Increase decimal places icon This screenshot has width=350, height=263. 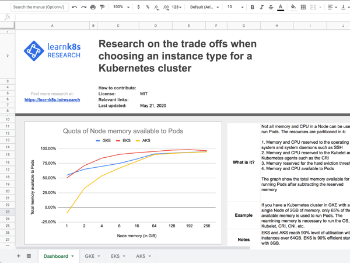pyautogui.click(x=166, y=8)
